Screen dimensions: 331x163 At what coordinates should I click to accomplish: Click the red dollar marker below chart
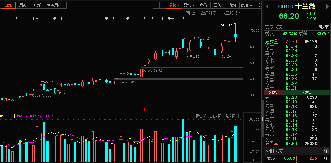(x=144, y=110)
